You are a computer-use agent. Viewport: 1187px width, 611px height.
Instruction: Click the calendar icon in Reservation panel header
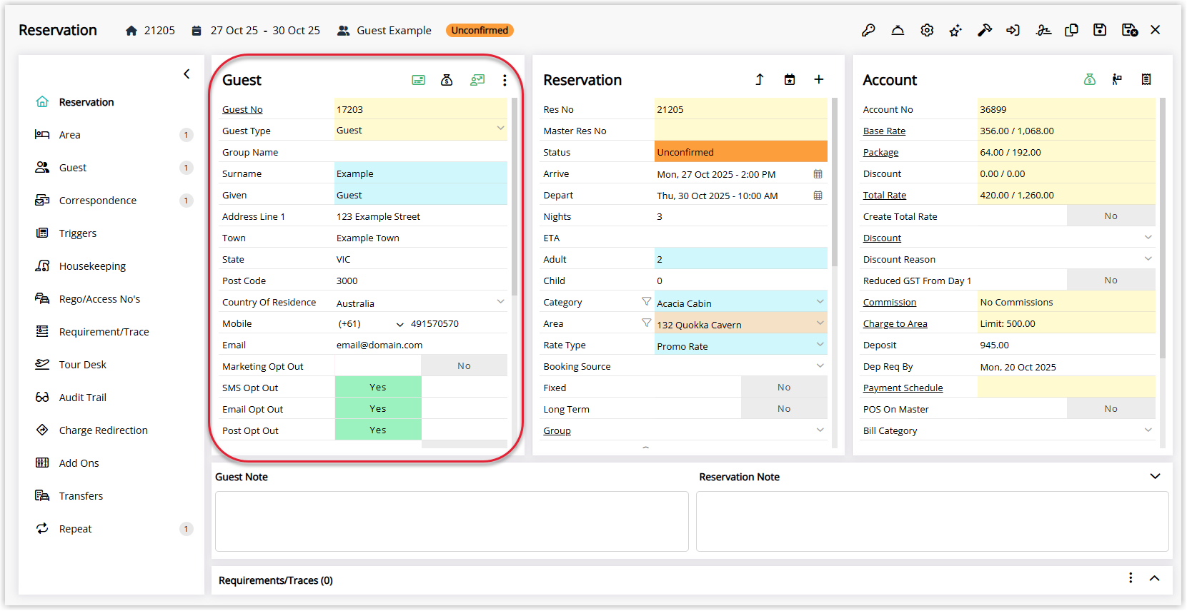[x=790, y=80]
